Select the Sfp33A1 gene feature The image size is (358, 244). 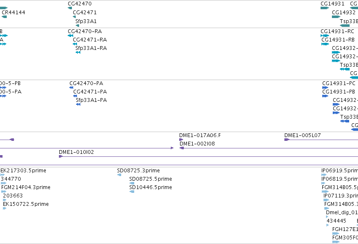click(77, 26)
